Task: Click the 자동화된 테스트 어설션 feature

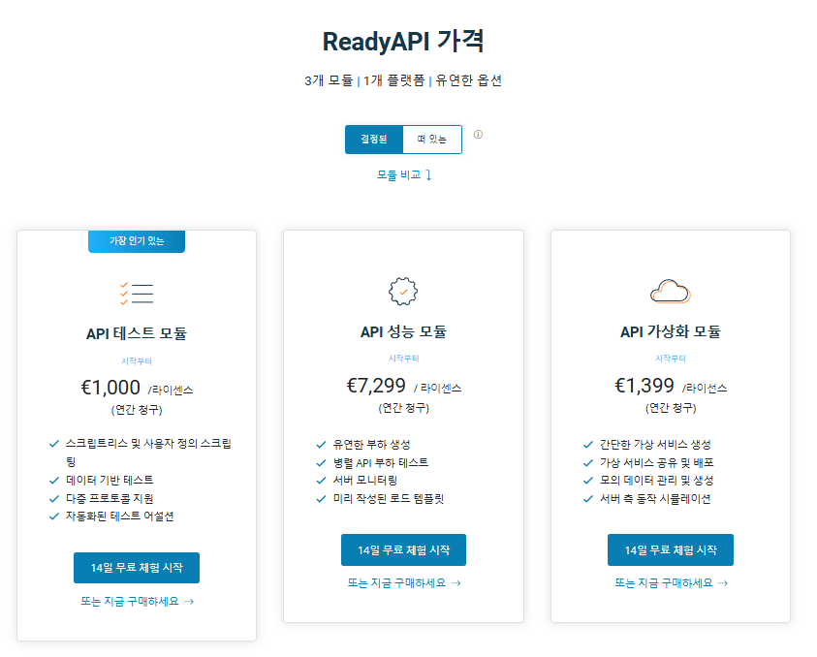Action: pos(120,516)
